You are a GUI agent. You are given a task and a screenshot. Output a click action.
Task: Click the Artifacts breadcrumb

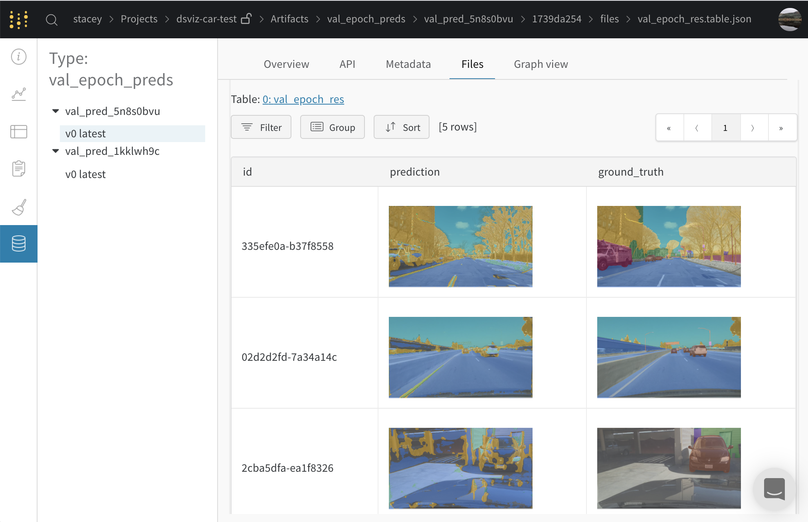point(289,19)
